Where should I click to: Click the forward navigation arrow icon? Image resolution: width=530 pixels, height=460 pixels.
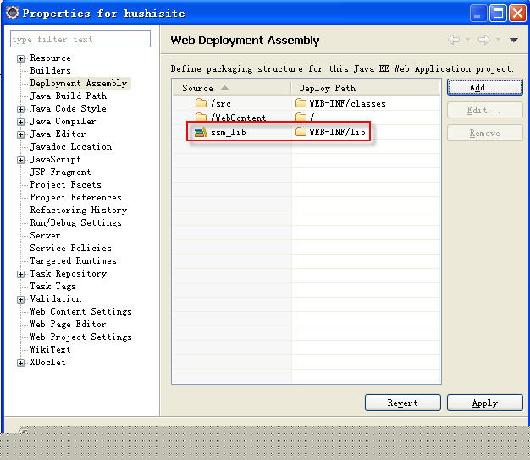(x=484, y=40)
